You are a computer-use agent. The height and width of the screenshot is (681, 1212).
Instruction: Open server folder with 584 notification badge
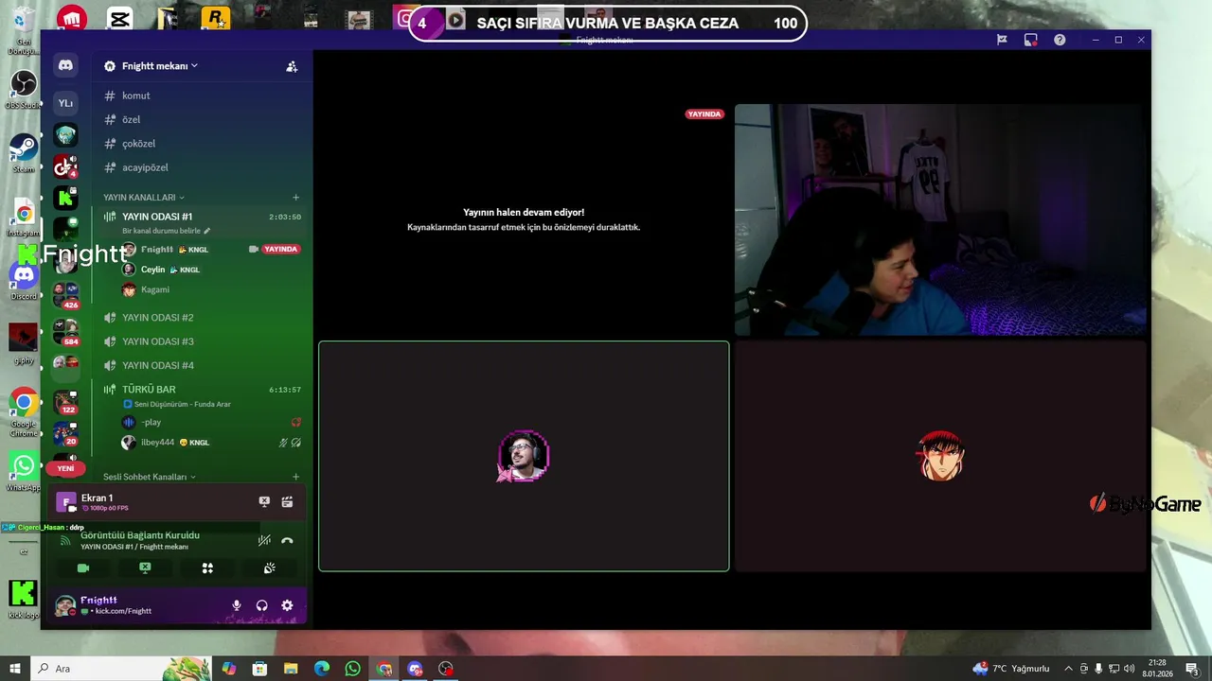(x=65, y=331)
